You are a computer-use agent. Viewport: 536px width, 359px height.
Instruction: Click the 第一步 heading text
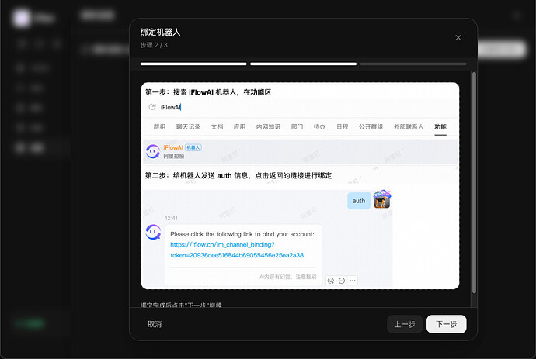click(x=208, y=92)
